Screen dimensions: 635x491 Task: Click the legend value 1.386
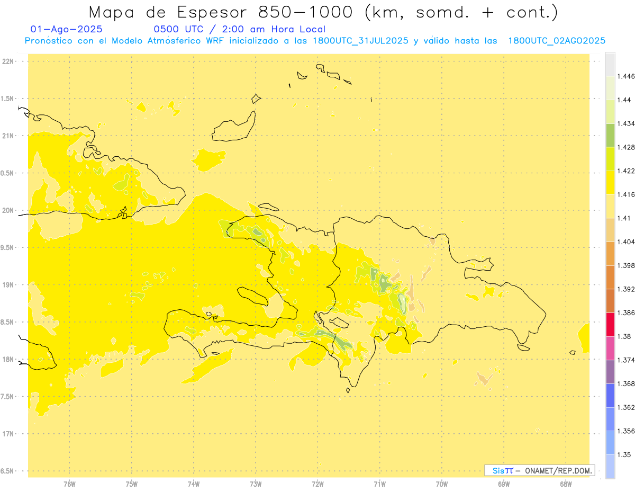point(627,313)
